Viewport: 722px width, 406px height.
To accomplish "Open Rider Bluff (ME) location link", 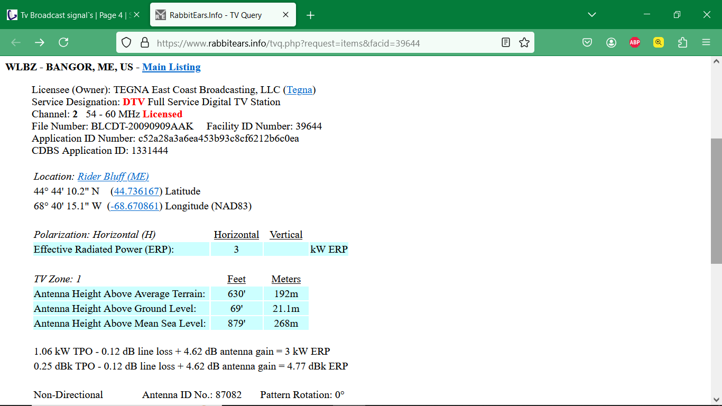I will pyautogui.click(x=113, y=177).
